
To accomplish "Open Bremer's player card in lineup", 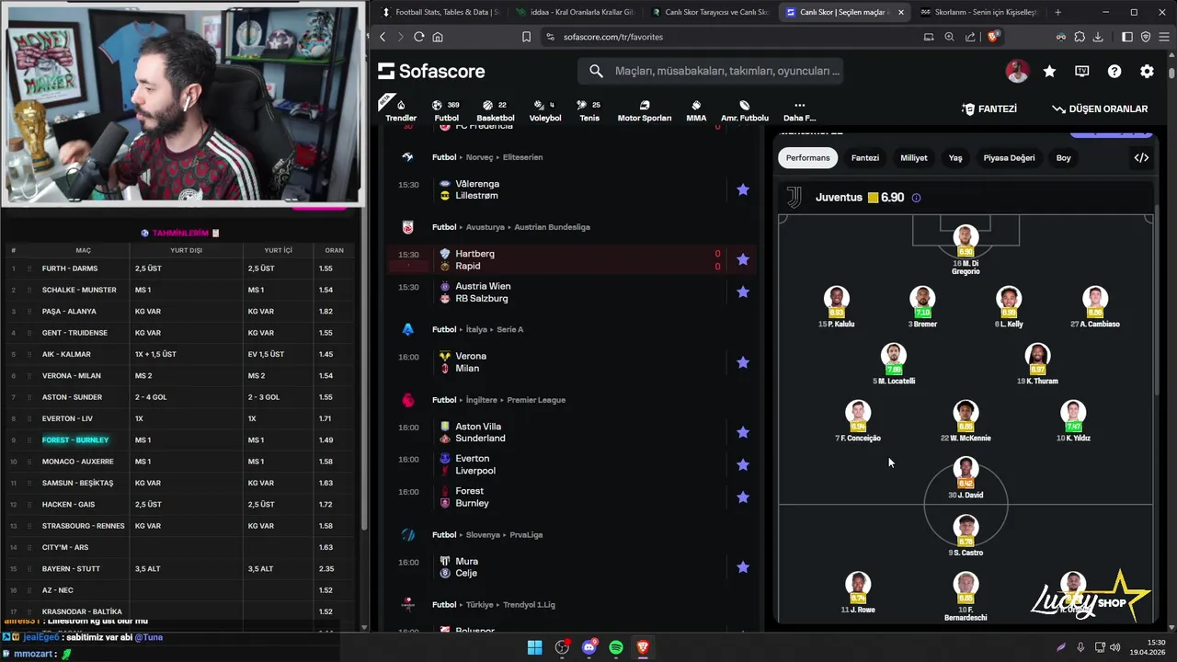I will click(x=922, y=307).
